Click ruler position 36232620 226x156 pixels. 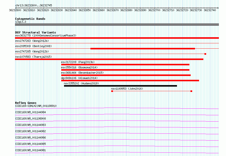[43, 10]
